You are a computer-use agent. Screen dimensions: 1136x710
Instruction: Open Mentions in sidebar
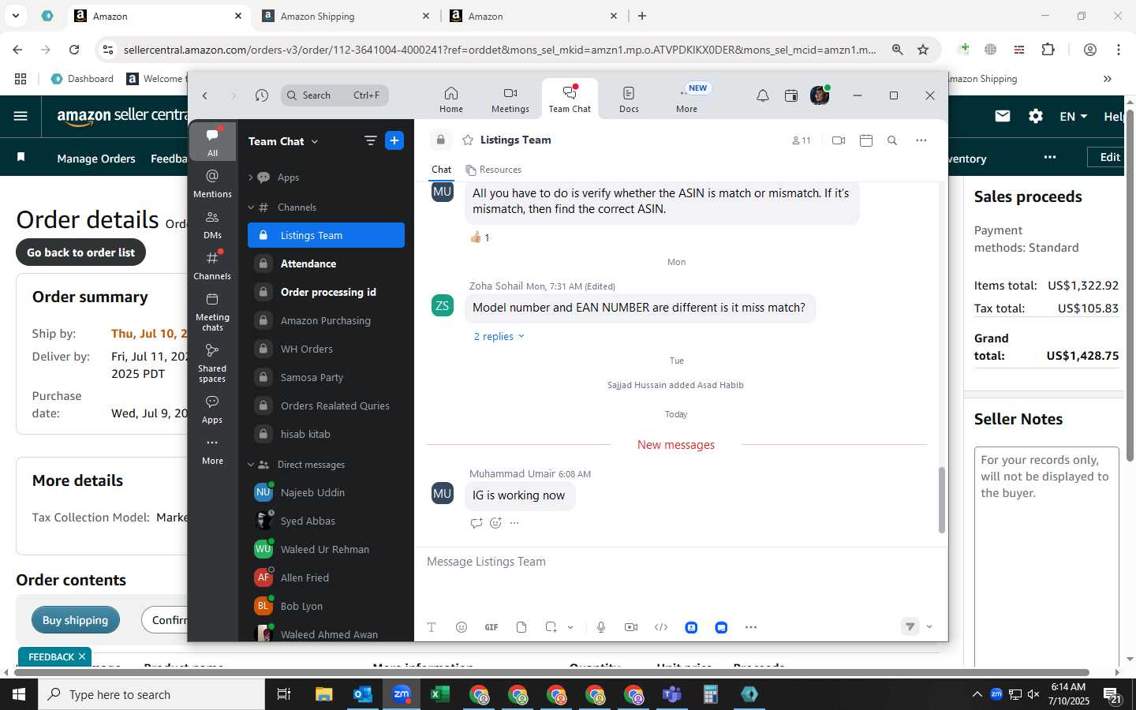(212, 183)
